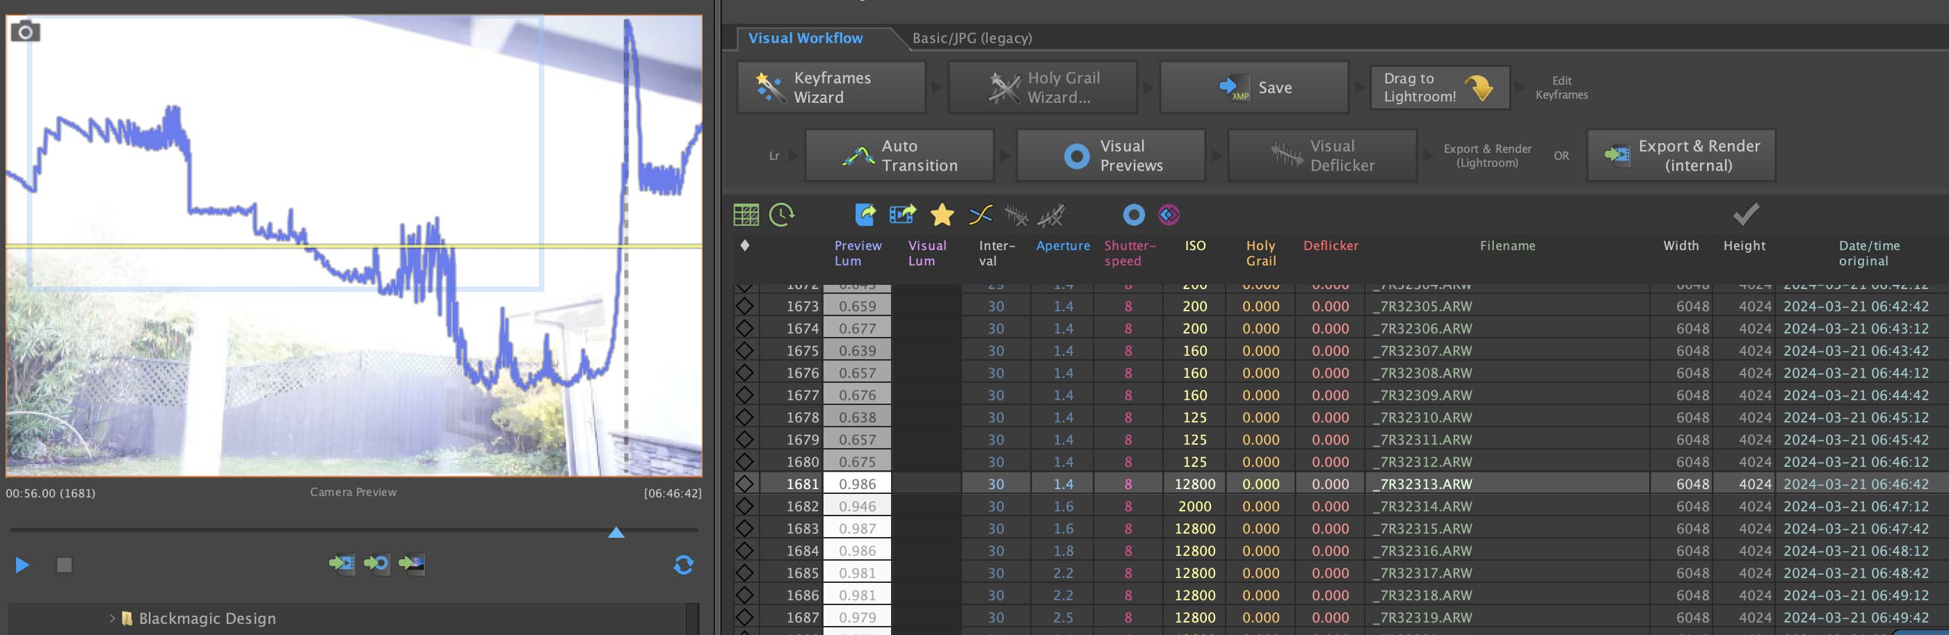
Task: Click the blue circular refresh arrows icon
Action: tap(683, 565)
